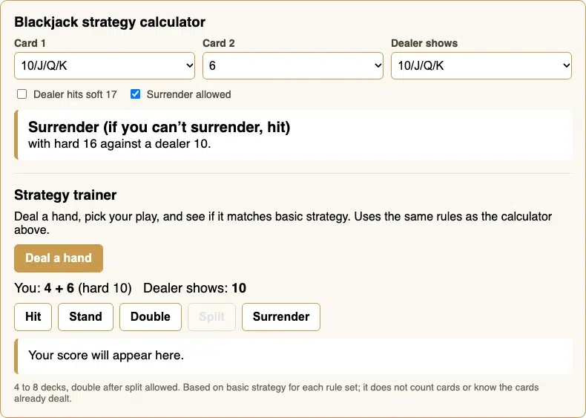Click 'Your score will appear here.' text
This screenshot has width=586, height=418.
point(106,355)
